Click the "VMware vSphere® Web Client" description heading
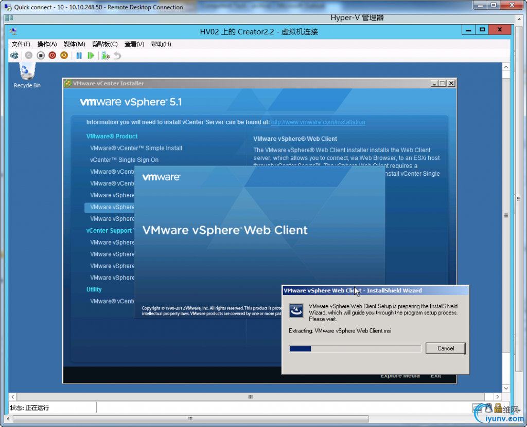Image resolution: width=527 pixels, height=427 pixels. click(295, 139)
